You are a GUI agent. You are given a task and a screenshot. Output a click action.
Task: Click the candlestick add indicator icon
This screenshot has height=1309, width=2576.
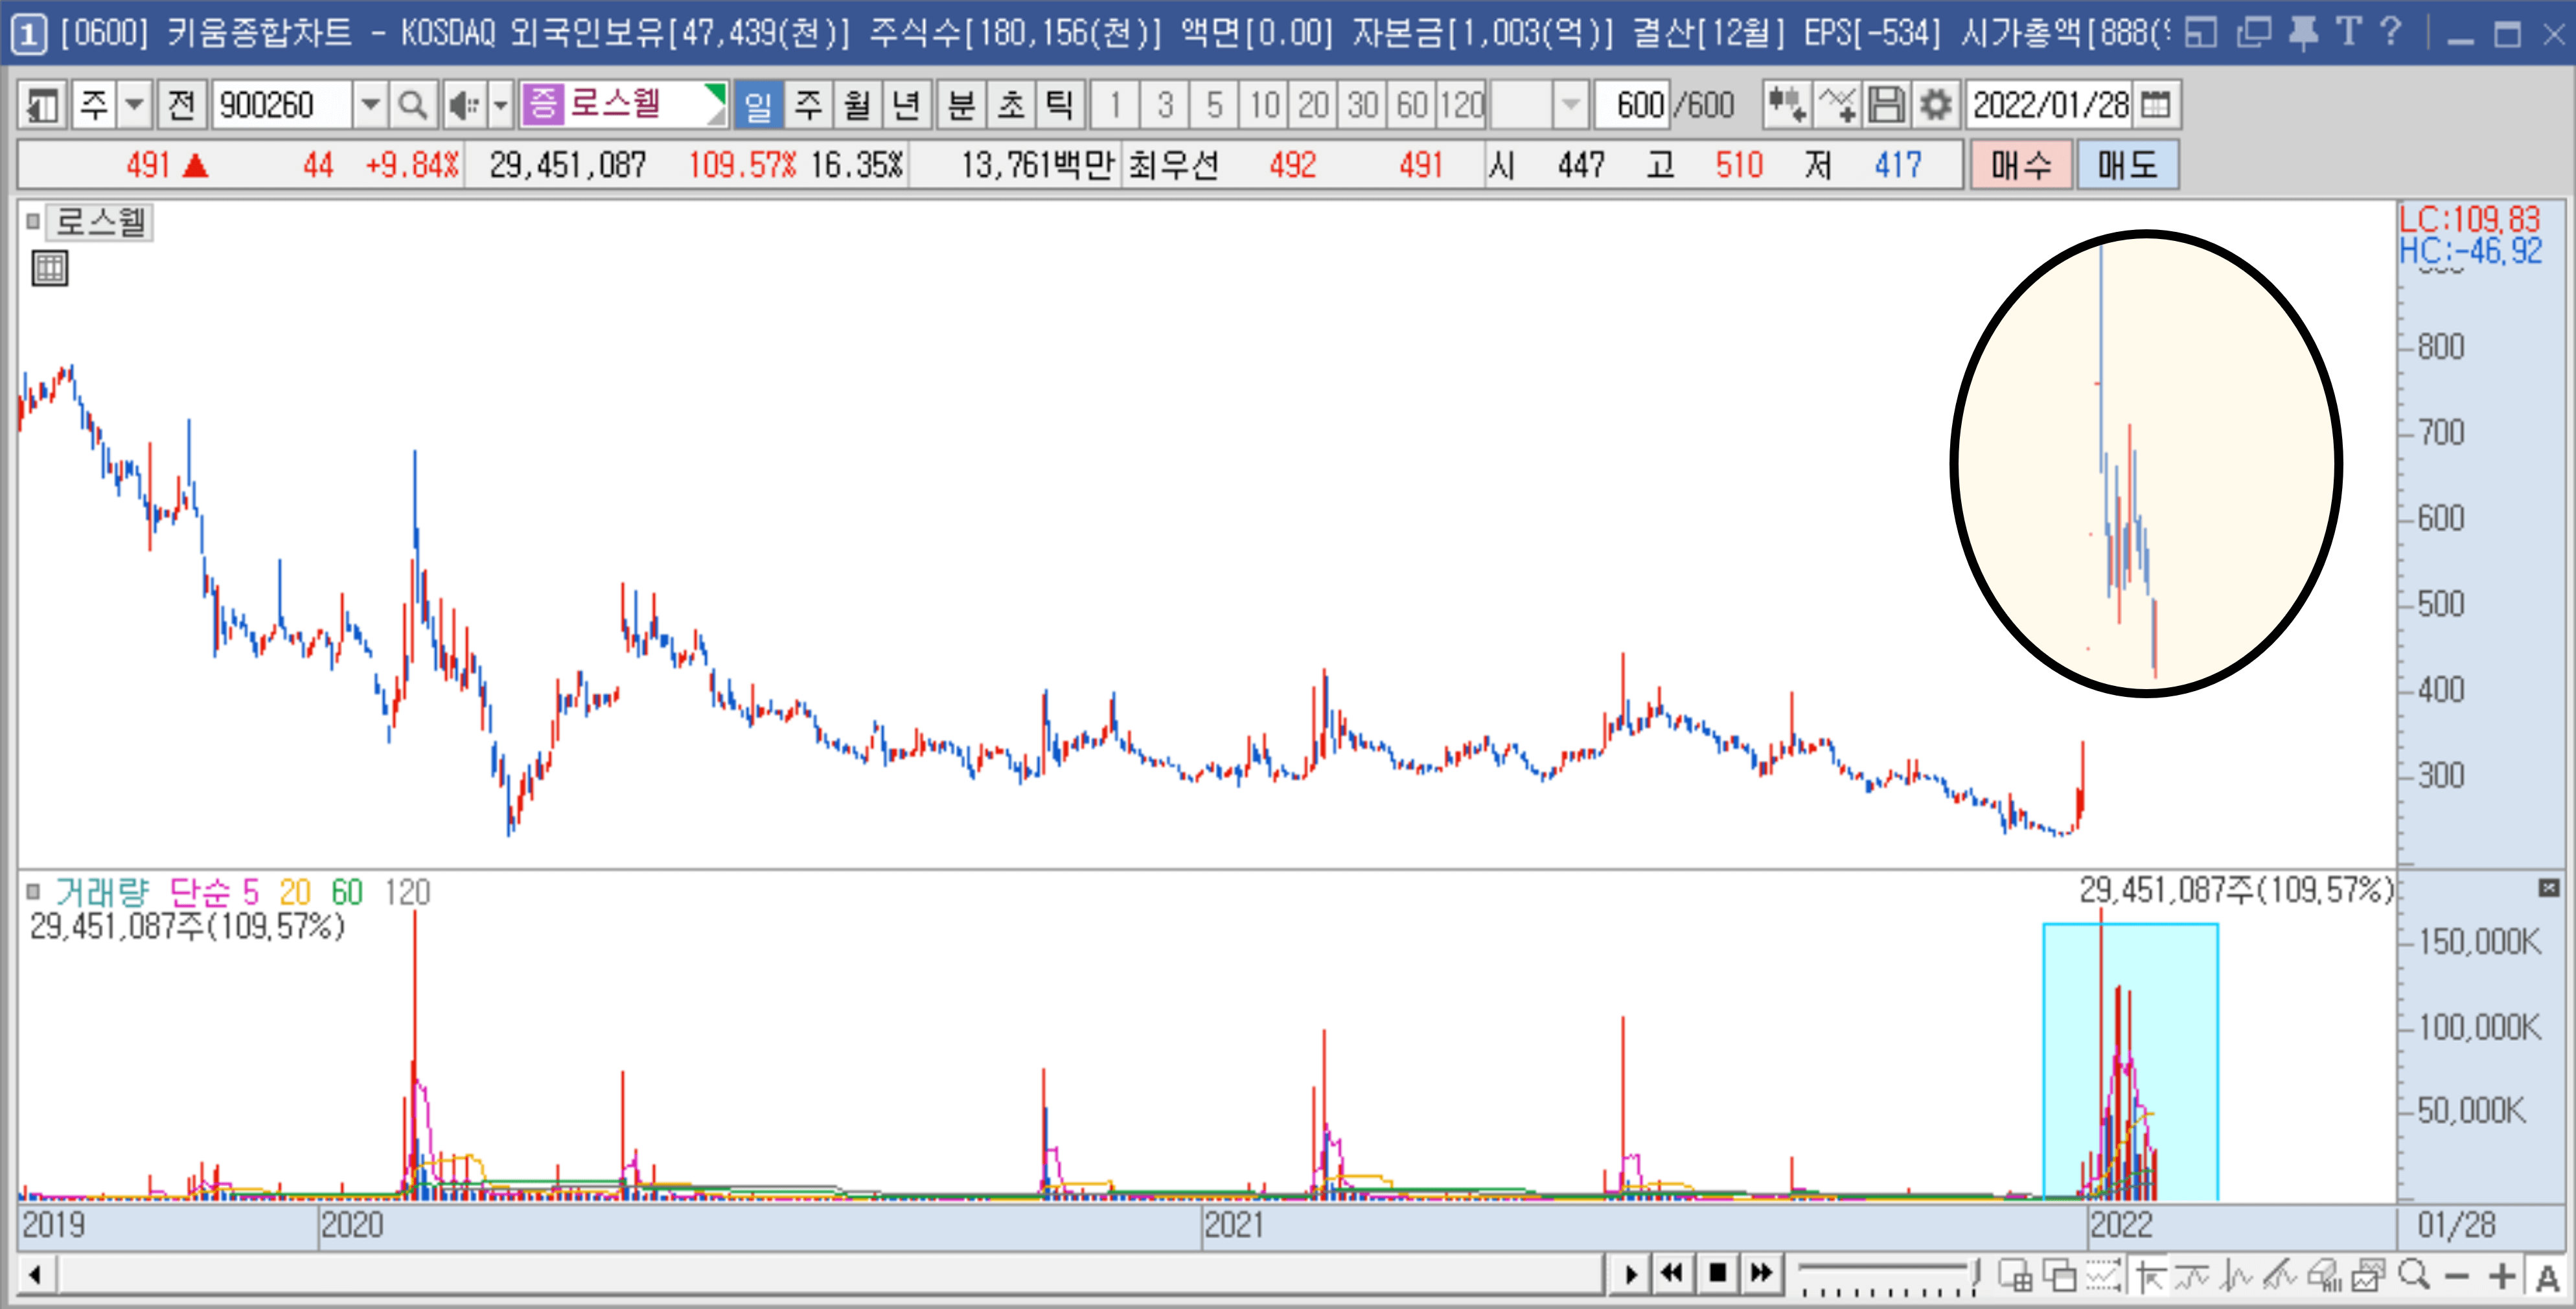[1787, 105]
